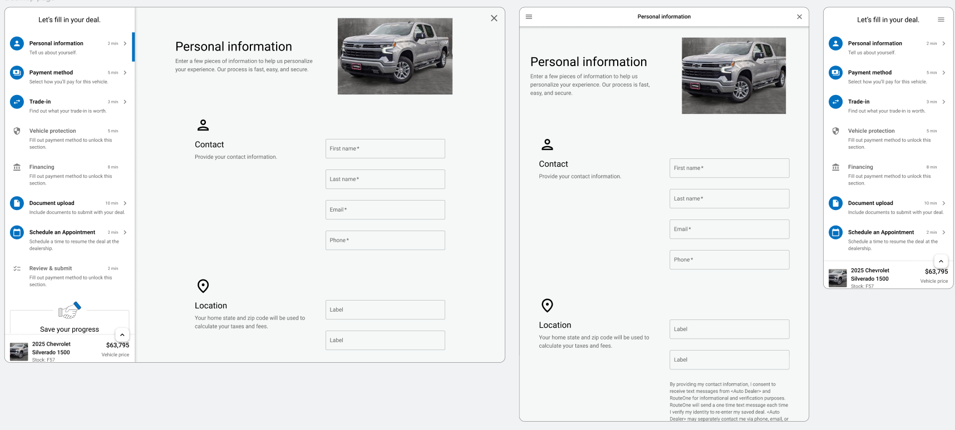Image resolution: width=955 pixels, height=430 pixels.
Task: Click Last name field in tablet form
Action: point(730,199)
